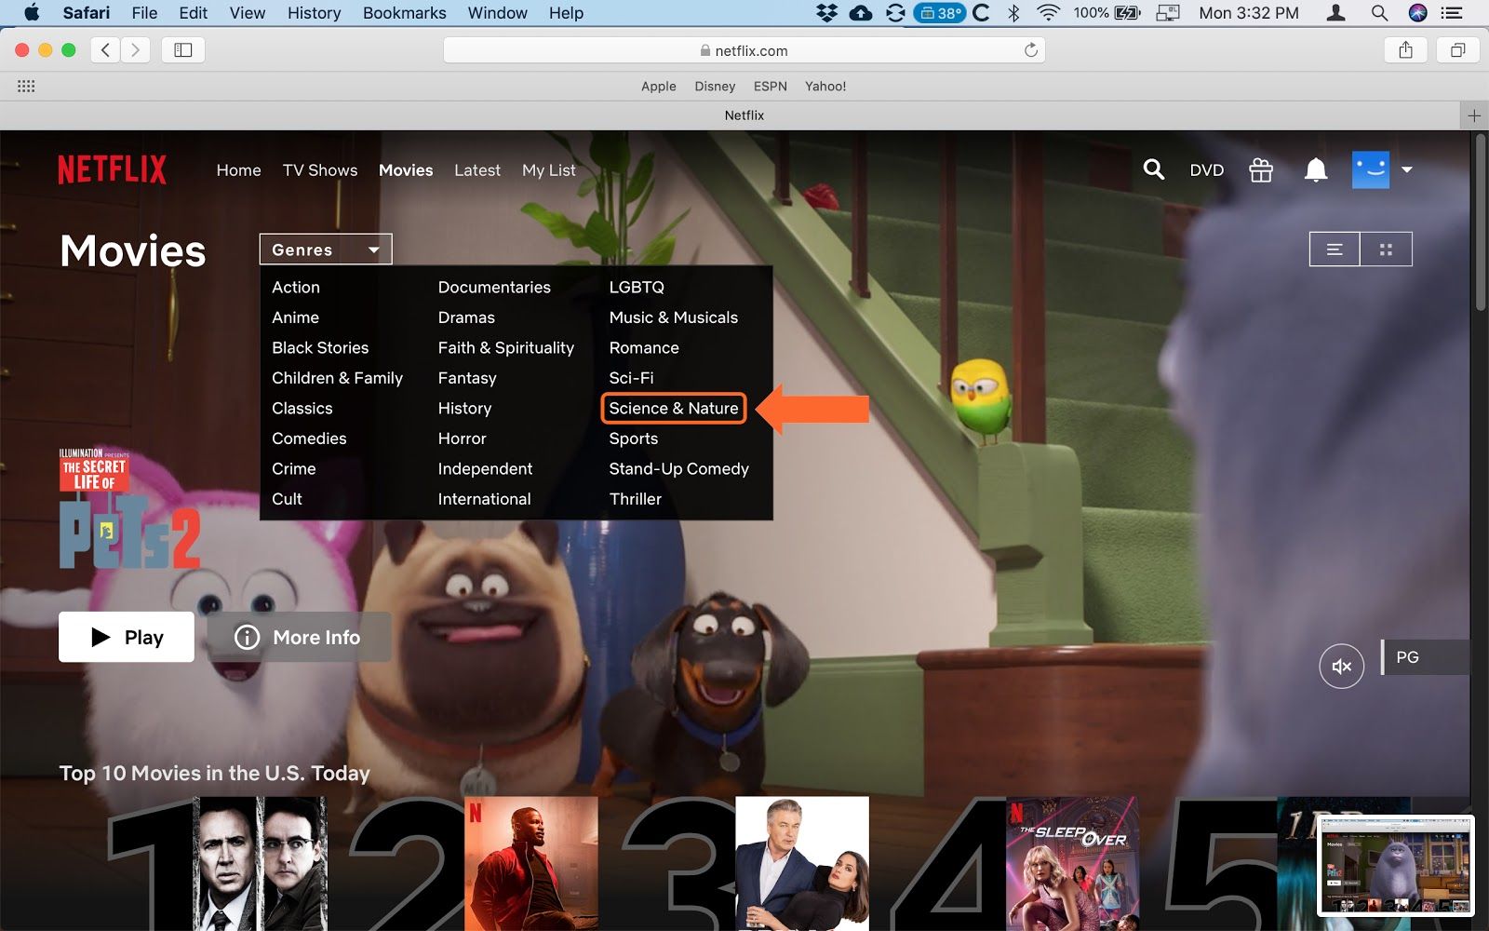
Task: Choose the International genre
Action: point(484,499)
